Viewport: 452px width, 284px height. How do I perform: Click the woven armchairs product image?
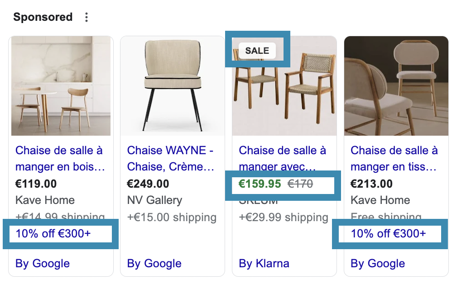coord(284,86)
